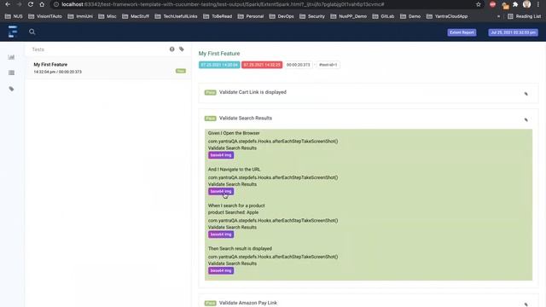Open search in report header
The image size is (546, 307).
32,32
